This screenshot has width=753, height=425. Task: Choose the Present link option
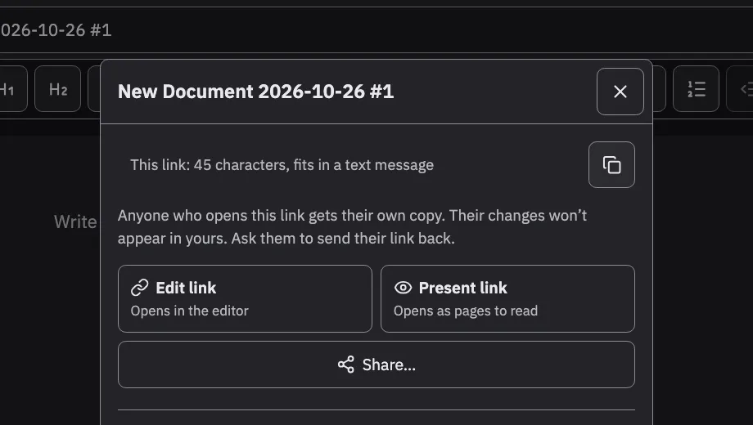click(x=507, y=298)
